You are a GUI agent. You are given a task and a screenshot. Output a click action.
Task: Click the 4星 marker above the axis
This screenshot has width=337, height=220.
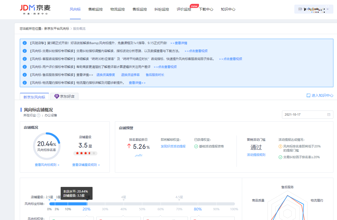[124, 197]
